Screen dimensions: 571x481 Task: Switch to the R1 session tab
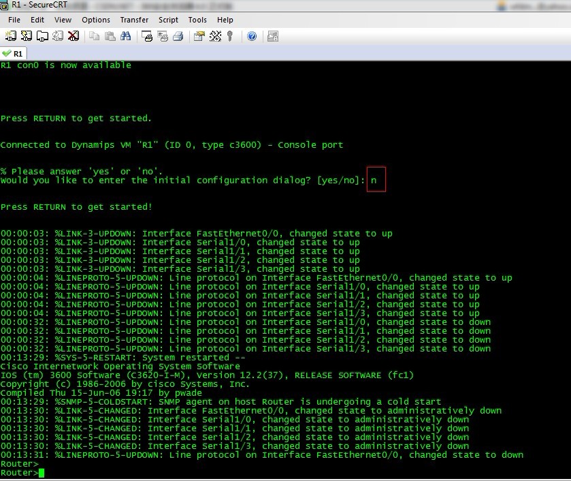point(14,53)
